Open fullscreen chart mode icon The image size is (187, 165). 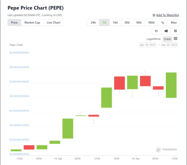point(175,31)
